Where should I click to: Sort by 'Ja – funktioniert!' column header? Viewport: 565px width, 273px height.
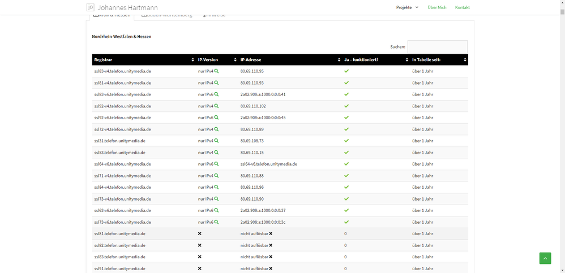375,60
